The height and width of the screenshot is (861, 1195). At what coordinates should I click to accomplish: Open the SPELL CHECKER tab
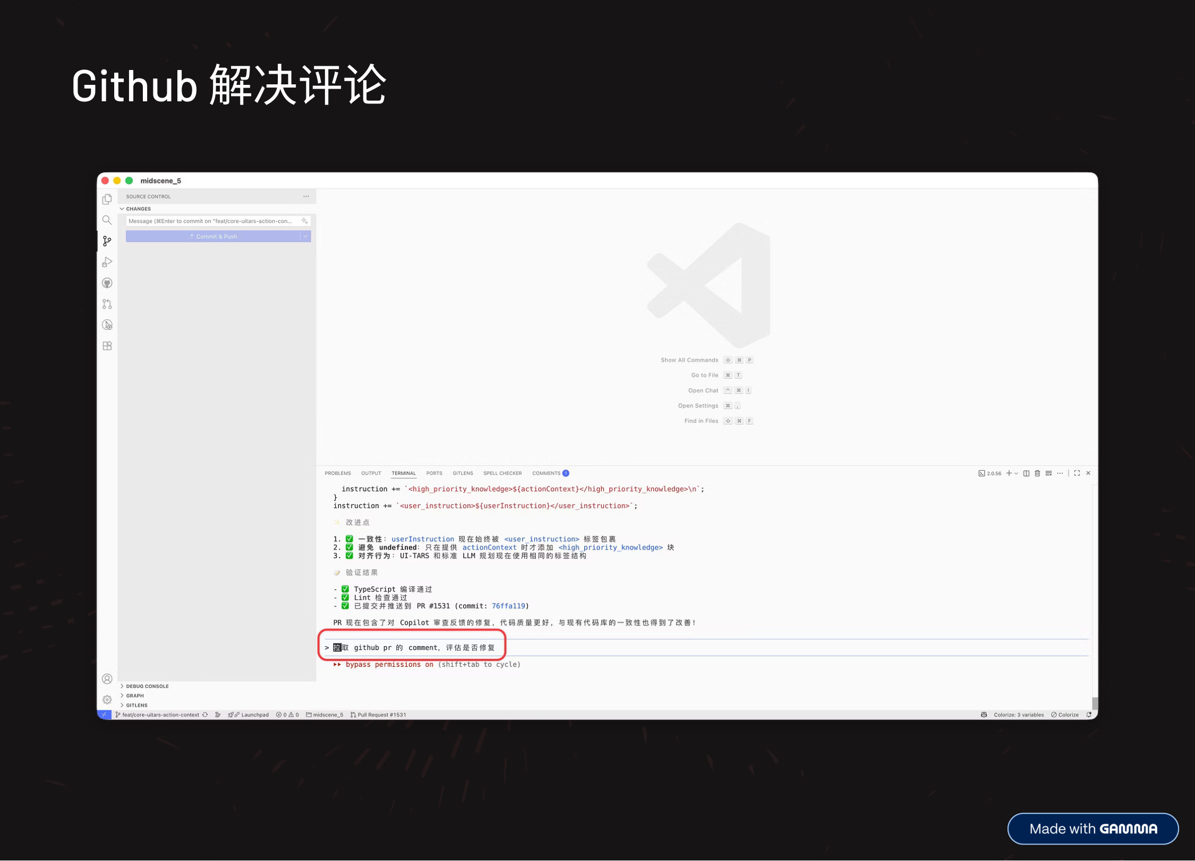502,473
